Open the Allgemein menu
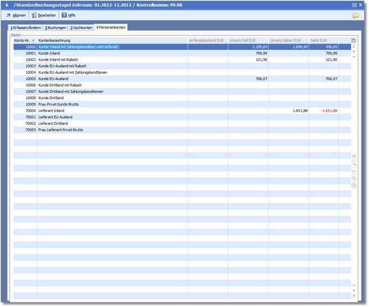 pyautogui.click(x=16, y=15)
